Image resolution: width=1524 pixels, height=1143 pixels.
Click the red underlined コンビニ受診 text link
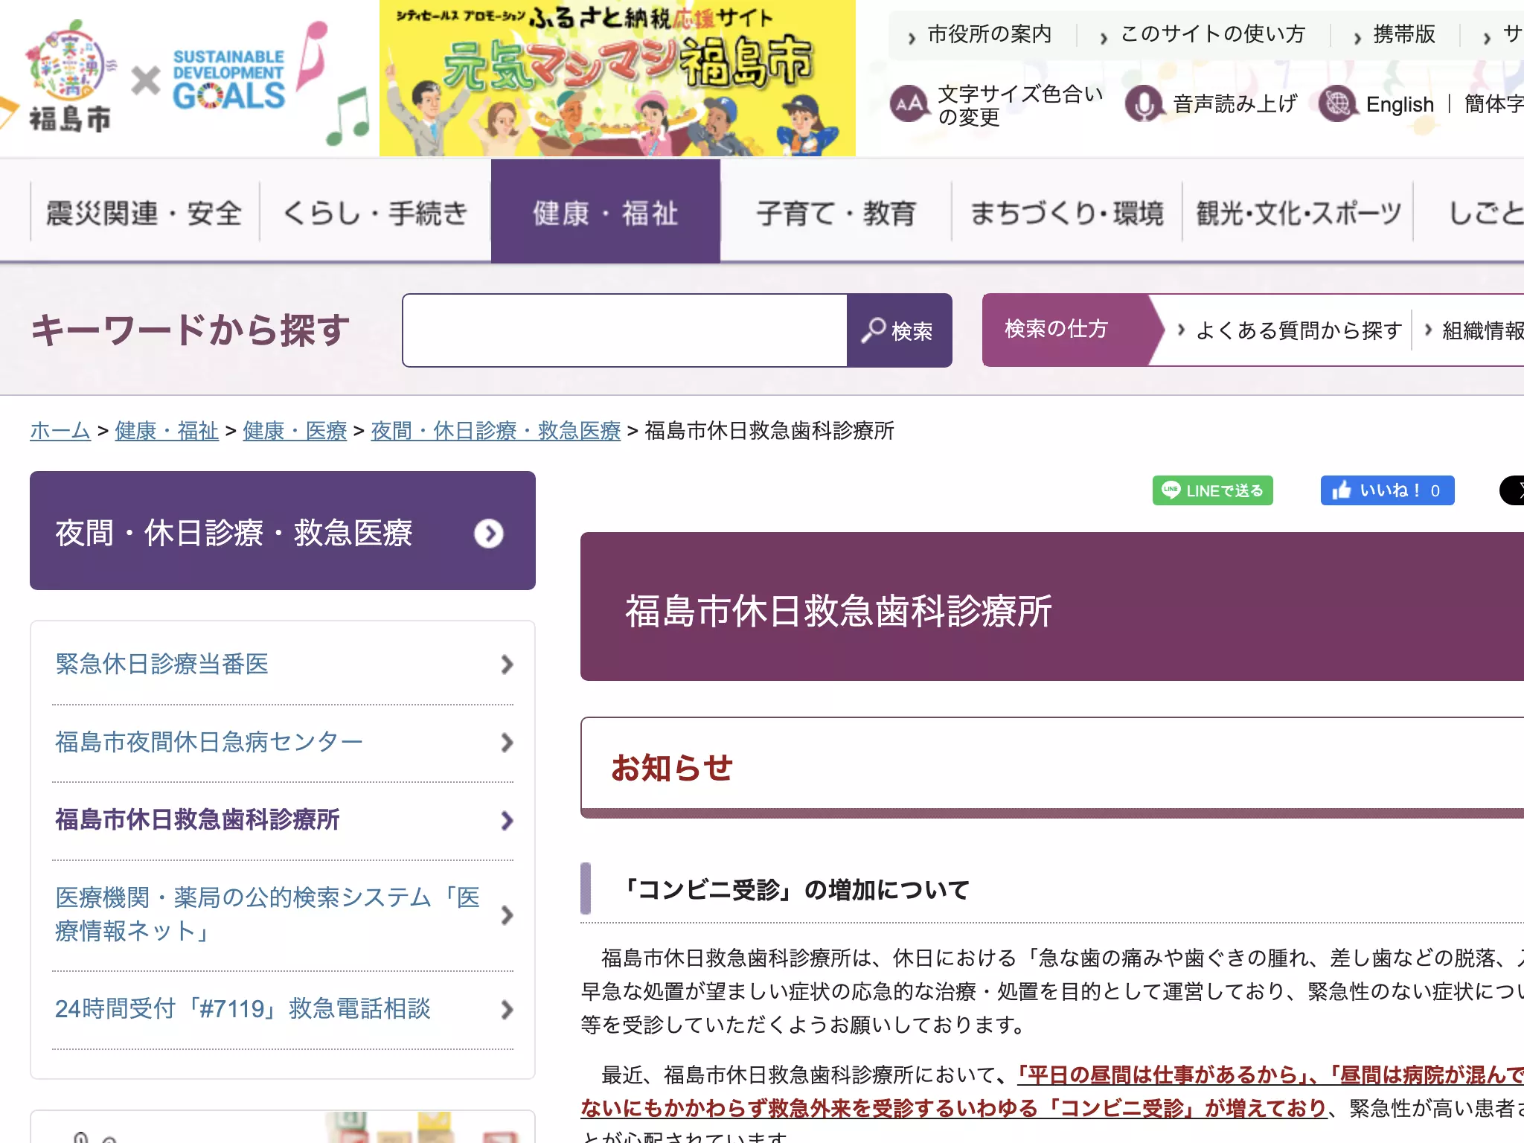pyautogui.click(x=952, y=1108)
